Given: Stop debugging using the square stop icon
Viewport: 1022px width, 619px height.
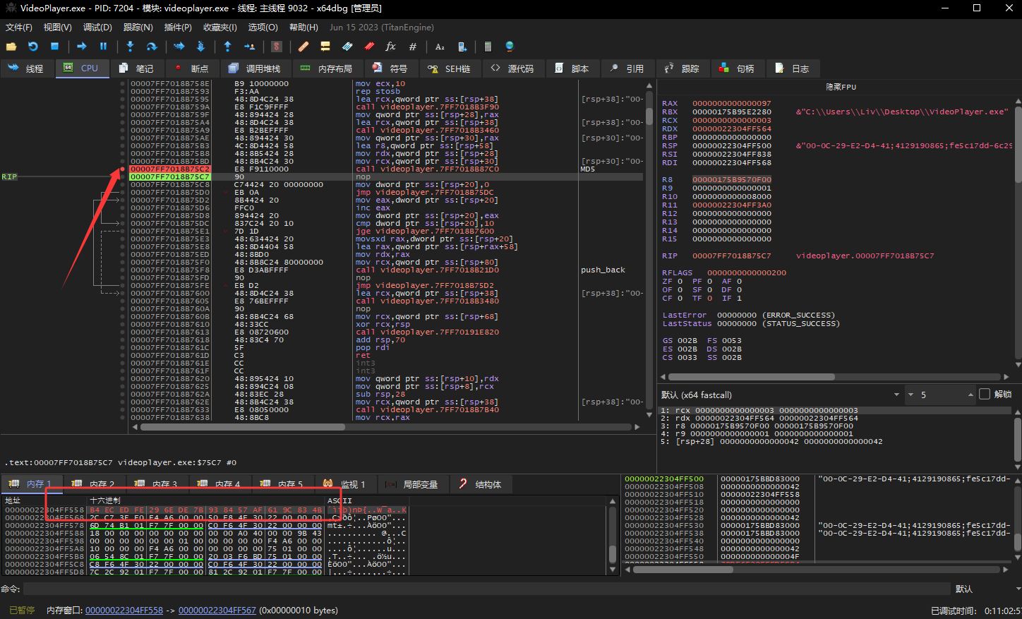Looking at the screenshot, I should click(x=55, y=47).
